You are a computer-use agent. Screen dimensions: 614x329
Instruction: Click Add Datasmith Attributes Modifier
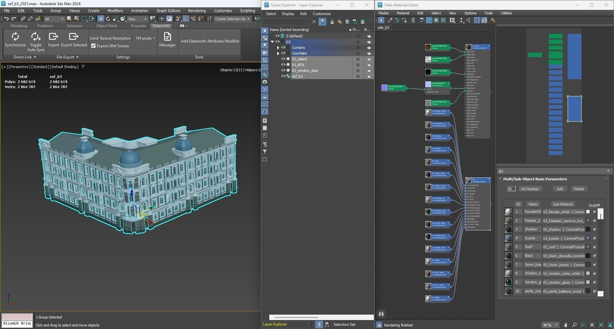[210, 41]
